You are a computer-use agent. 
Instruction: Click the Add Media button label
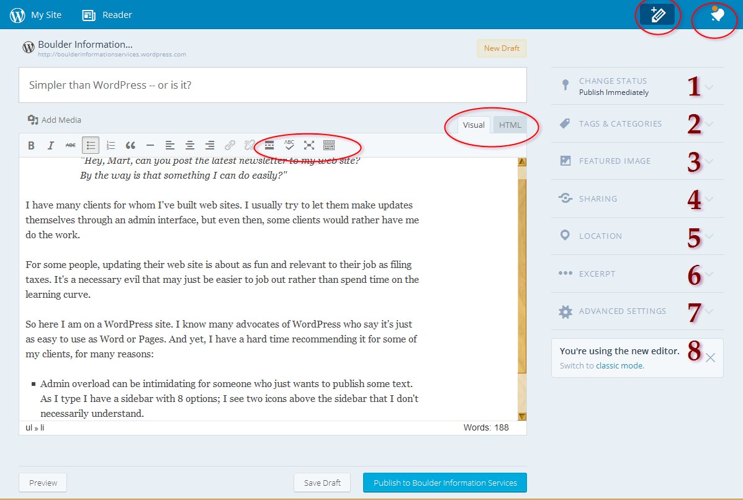(x=61, y=120)
